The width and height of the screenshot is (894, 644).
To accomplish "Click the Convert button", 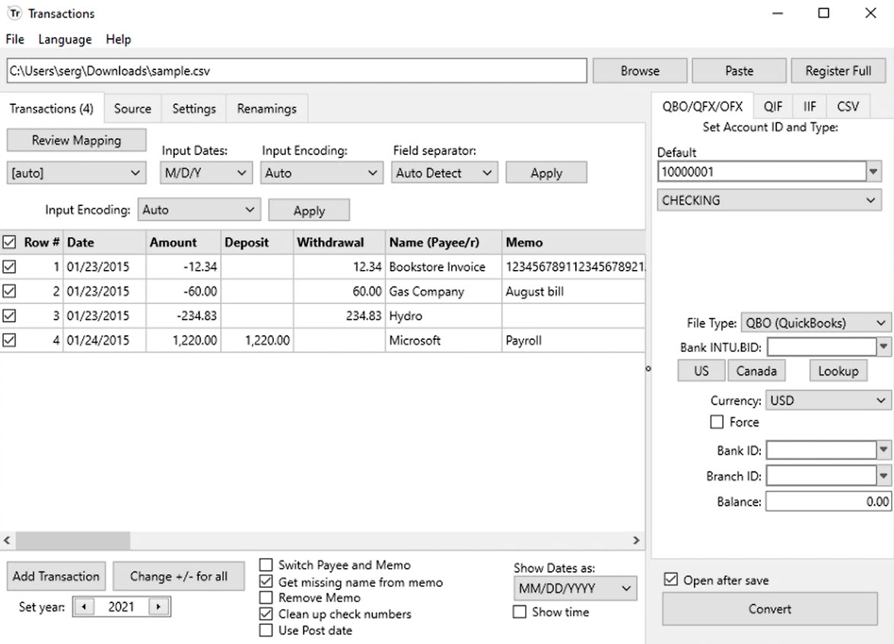I will 770,609.
